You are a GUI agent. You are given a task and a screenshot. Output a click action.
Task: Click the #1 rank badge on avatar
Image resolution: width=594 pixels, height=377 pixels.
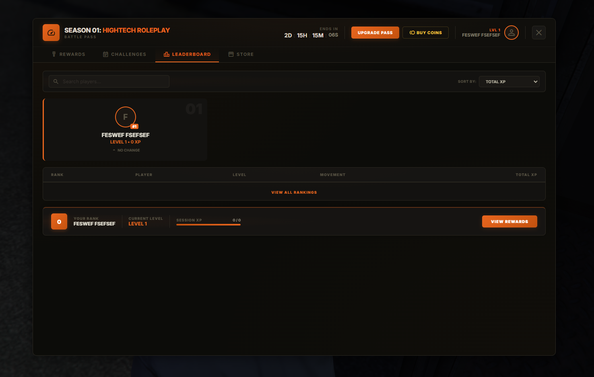click(x=134, y=127)
